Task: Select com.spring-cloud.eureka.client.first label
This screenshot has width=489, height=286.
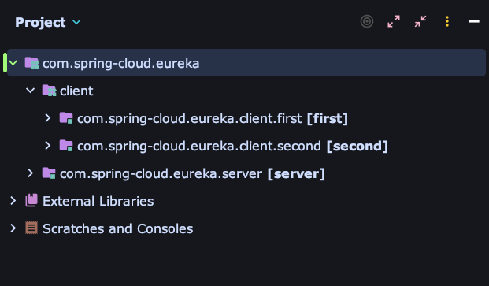Action: pos(190,119)
